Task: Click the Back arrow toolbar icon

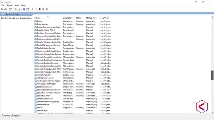Action: coord(2,9)
